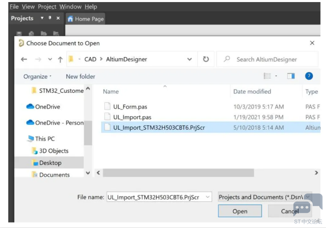
Task: Click date 1/19/2021 9:58 PM
Action: (x=258, y=117)
